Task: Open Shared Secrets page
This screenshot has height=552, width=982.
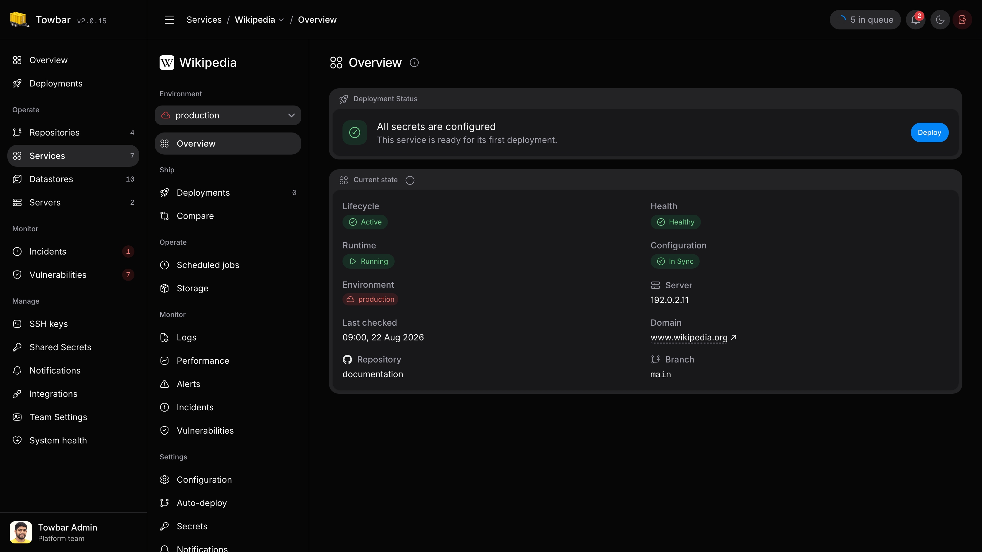Action: (x=73, y=347)
